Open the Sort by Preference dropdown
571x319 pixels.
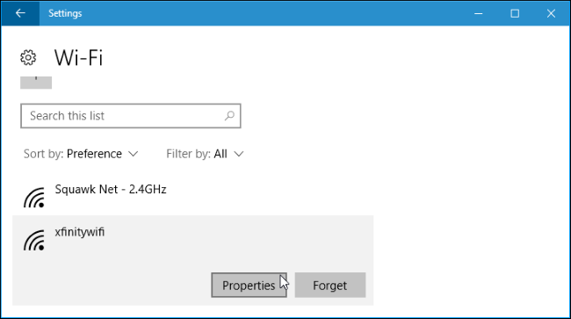coord(81,154)
